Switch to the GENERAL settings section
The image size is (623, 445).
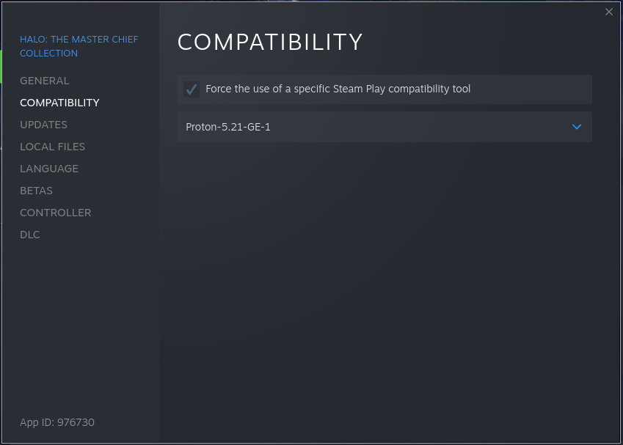point(43,80)
